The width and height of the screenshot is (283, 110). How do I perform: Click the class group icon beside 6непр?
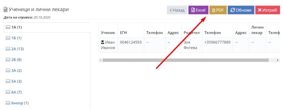coord(8,103)
